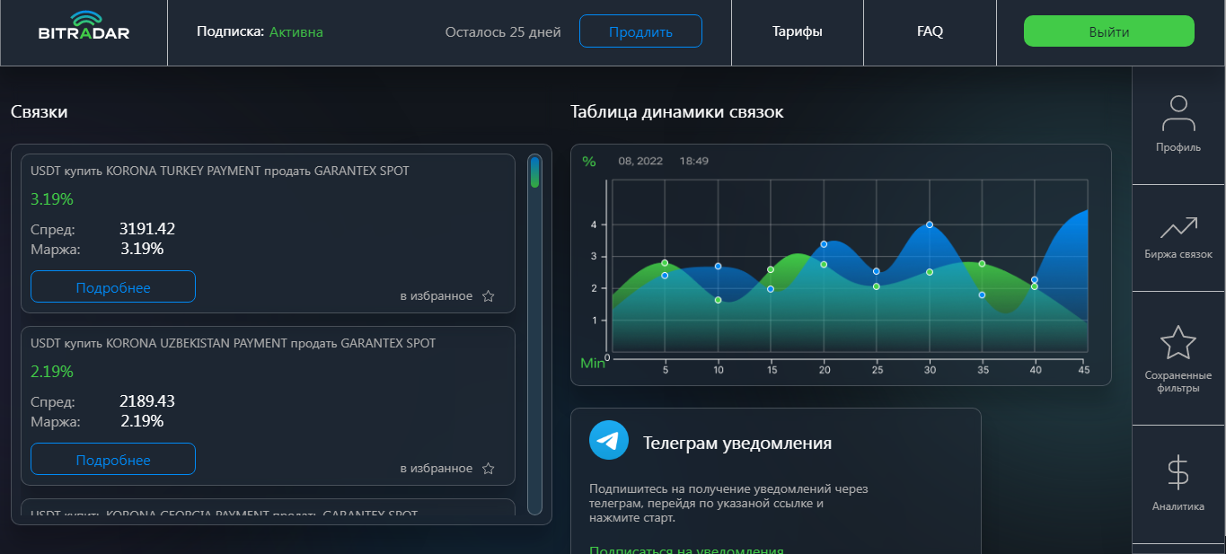The width and height of the screenshot is (1226, 554).
Task: Click the green chart point at 5 minutes
Action: tap(665, 263)
